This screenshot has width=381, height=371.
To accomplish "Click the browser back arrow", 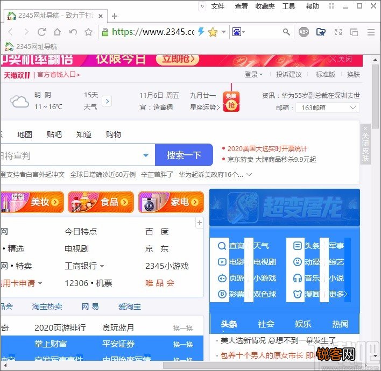I will [x=10, y=32].
